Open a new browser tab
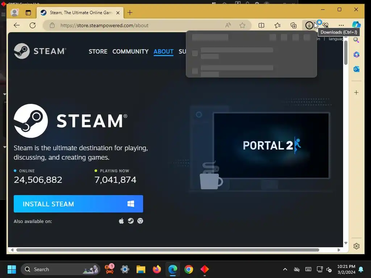 130,13
